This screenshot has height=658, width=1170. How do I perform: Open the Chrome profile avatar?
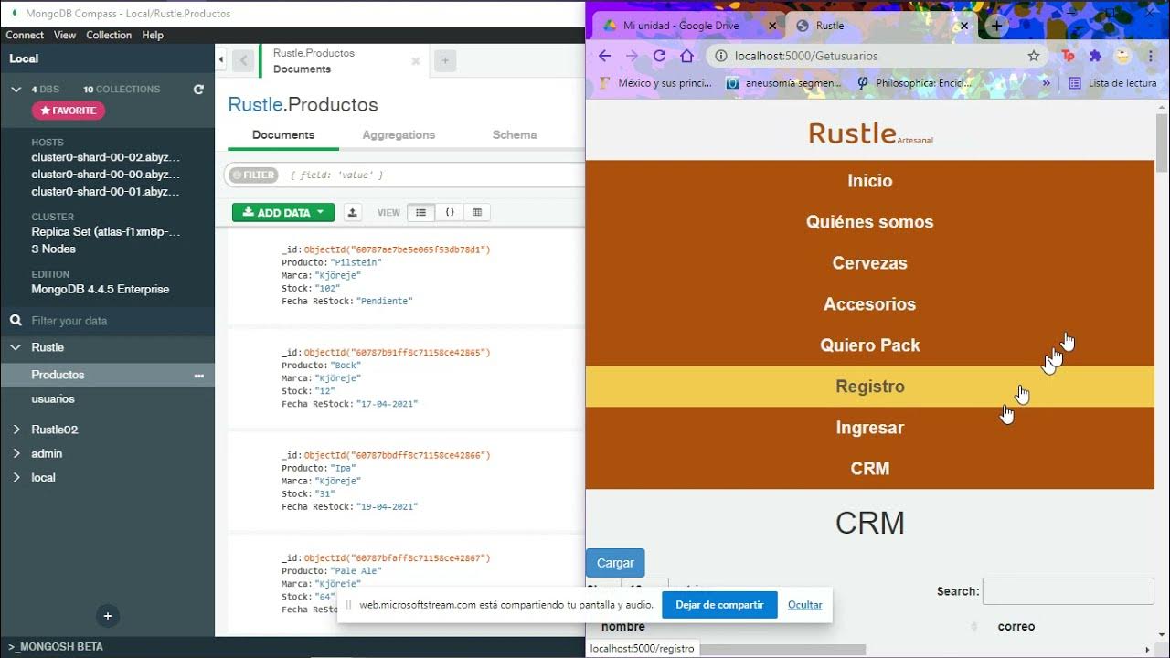1122,56
